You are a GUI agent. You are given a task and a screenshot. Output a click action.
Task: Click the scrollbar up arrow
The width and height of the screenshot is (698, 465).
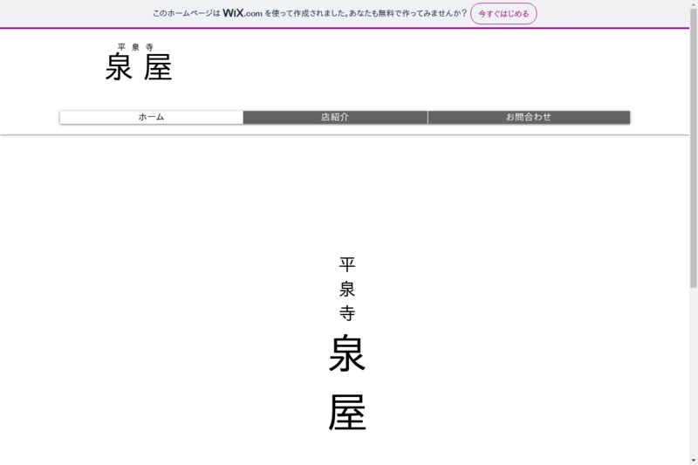(693, 5)
